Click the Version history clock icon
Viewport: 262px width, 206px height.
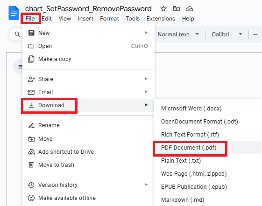coord(31,185)
